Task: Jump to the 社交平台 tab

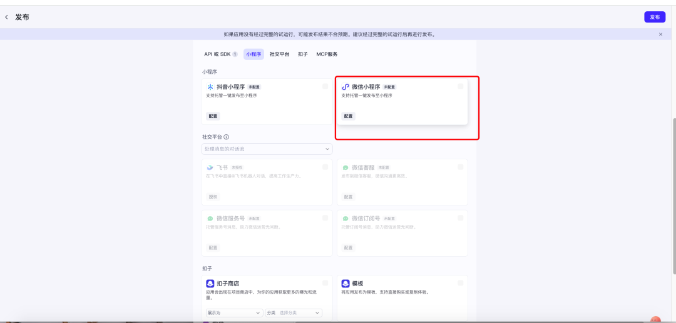Action: 279,54
